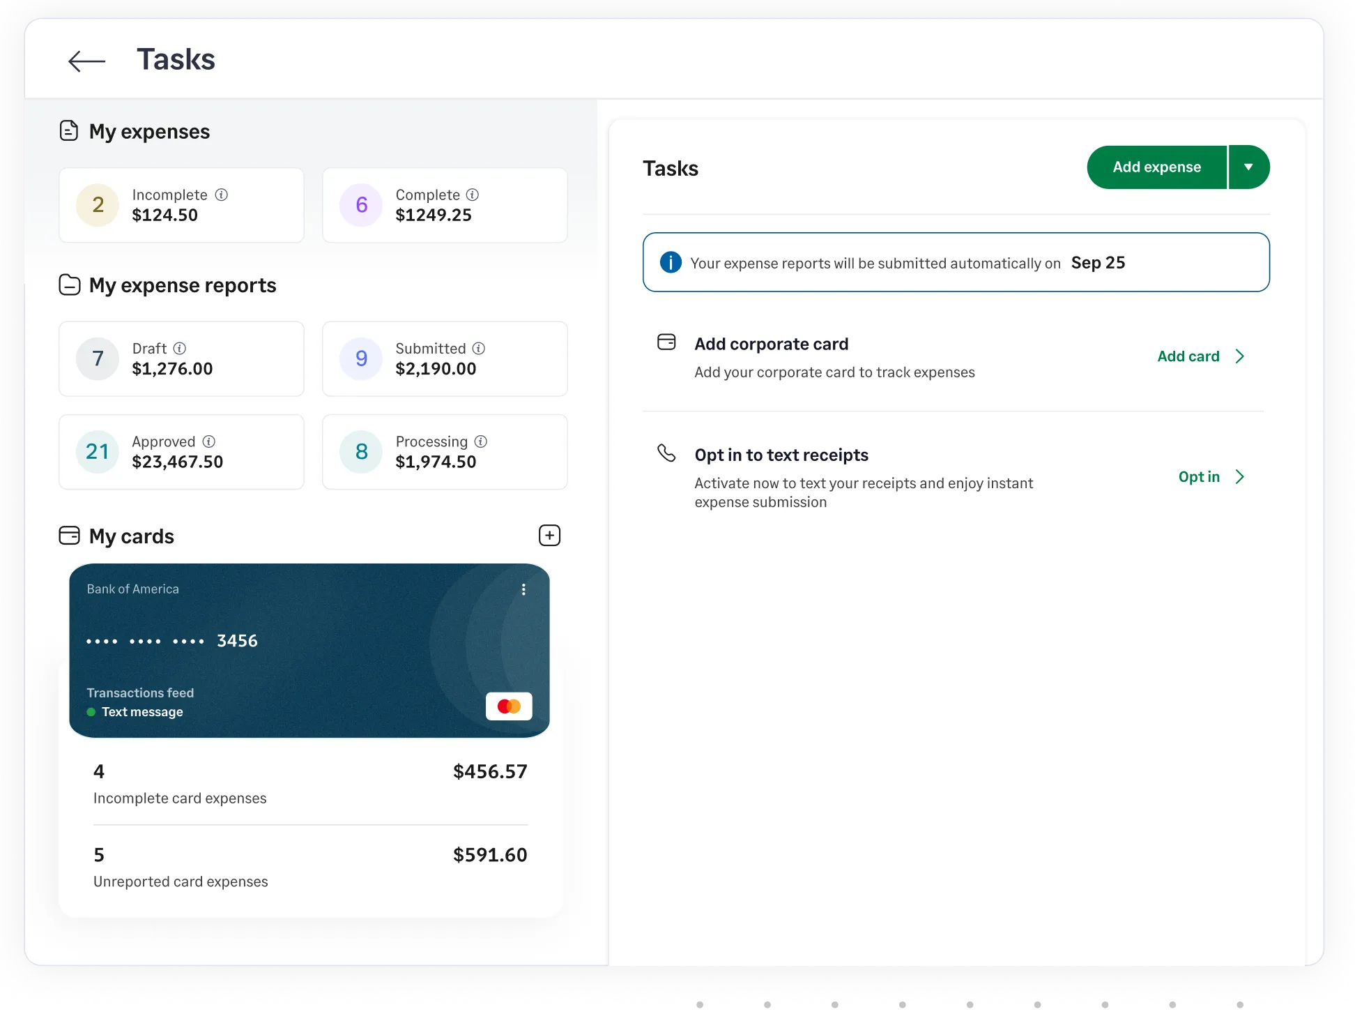Expand the chevron next to Add card
The image size is (1355, 1014).
pos(1240,356)
